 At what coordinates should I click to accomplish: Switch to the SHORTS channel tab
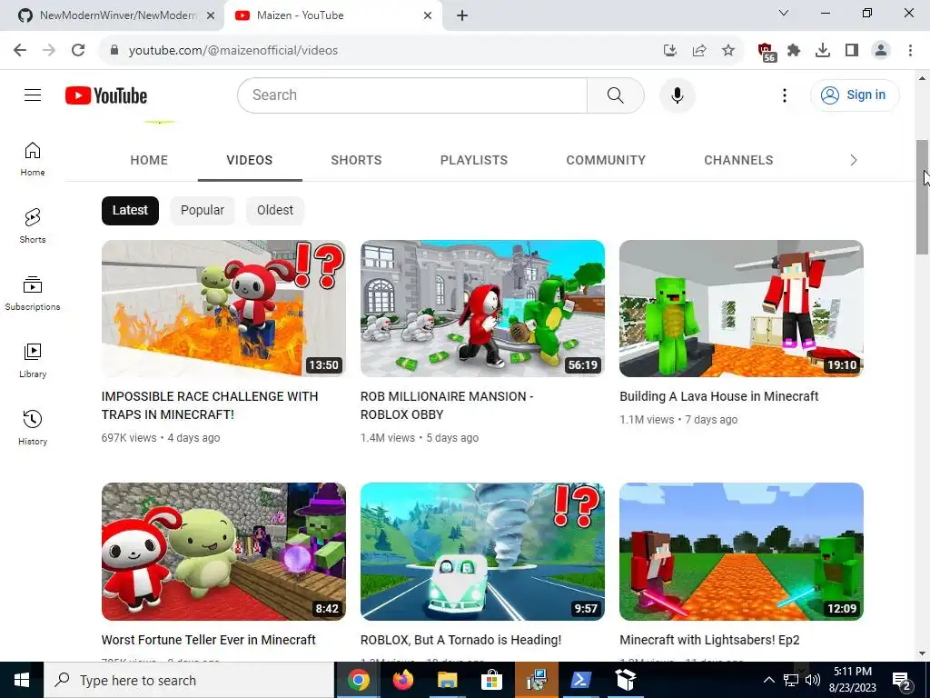coord(356,160)
